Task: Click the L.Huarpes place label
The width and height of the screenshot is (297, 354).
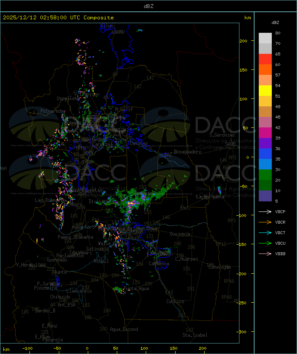Action: click(187, 259)
